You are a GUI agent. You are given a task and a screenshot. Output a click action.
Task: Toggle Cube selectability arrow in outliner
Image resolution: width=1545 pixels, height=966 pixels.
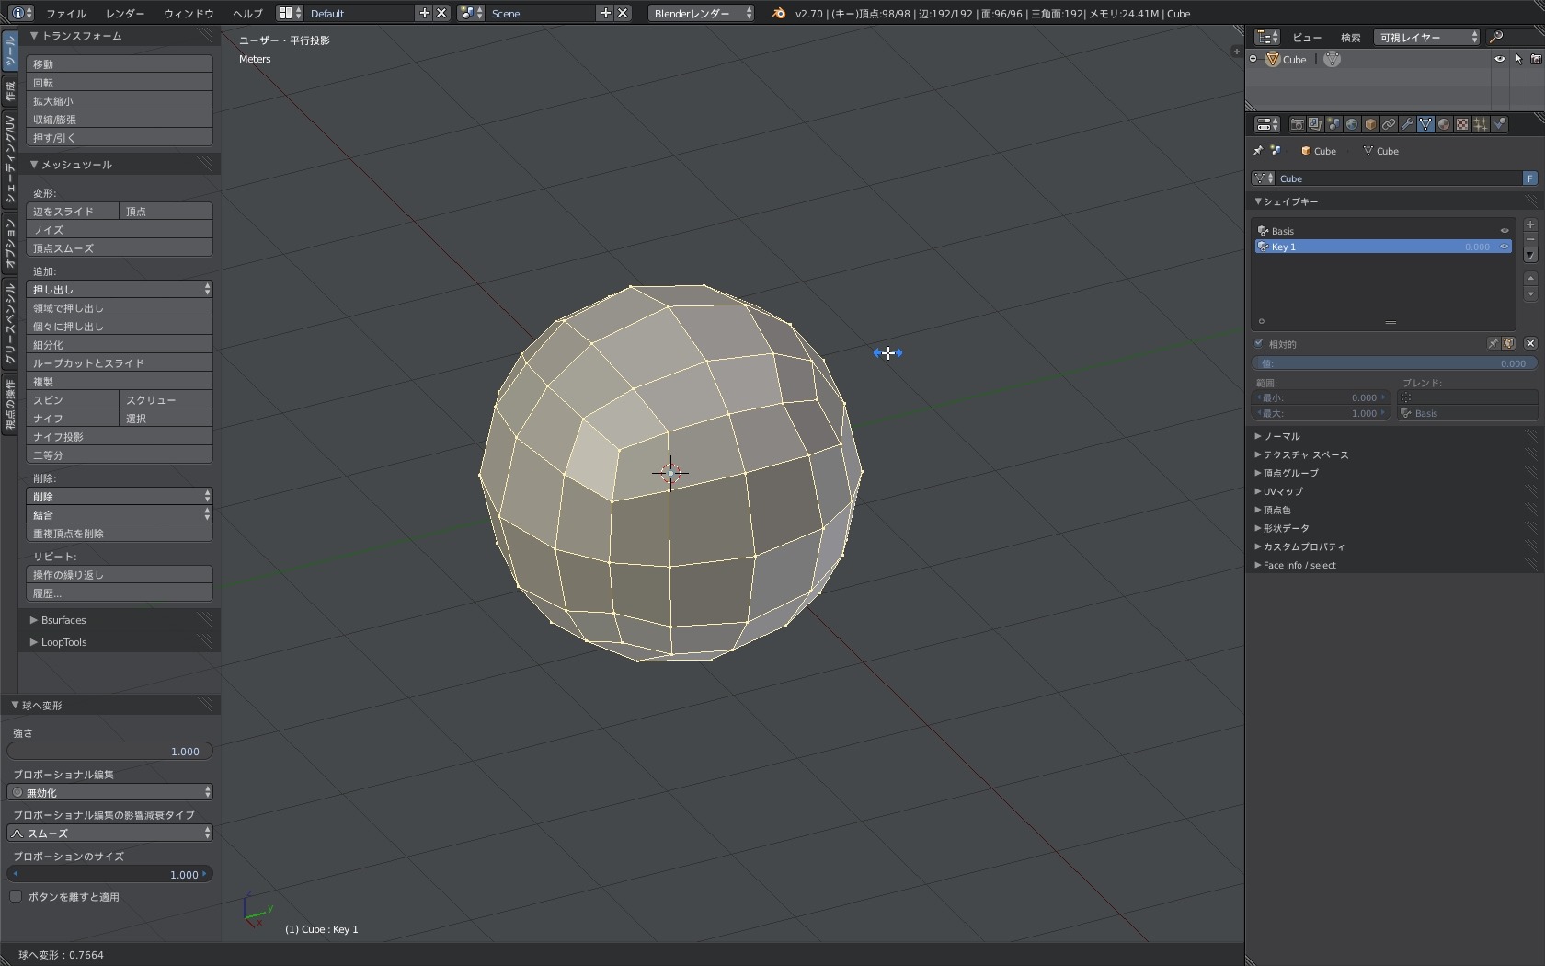click(x=1518, y=59)
